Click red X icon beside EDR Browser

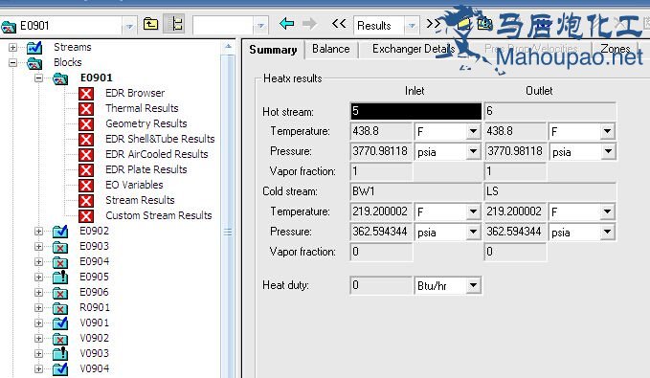86,94
